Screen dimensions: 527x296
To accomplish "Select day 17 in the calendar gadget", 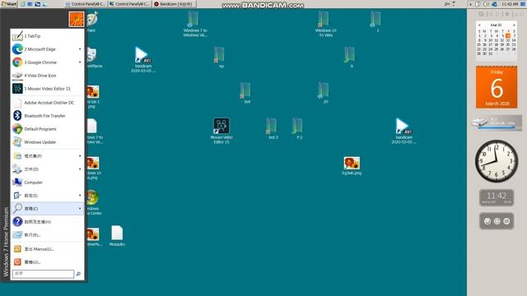I will point(491,44).
